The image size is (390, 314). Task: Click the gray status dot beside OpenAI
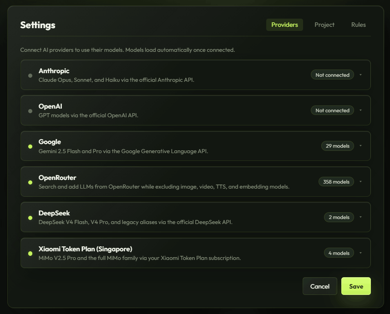pos(30,111)
